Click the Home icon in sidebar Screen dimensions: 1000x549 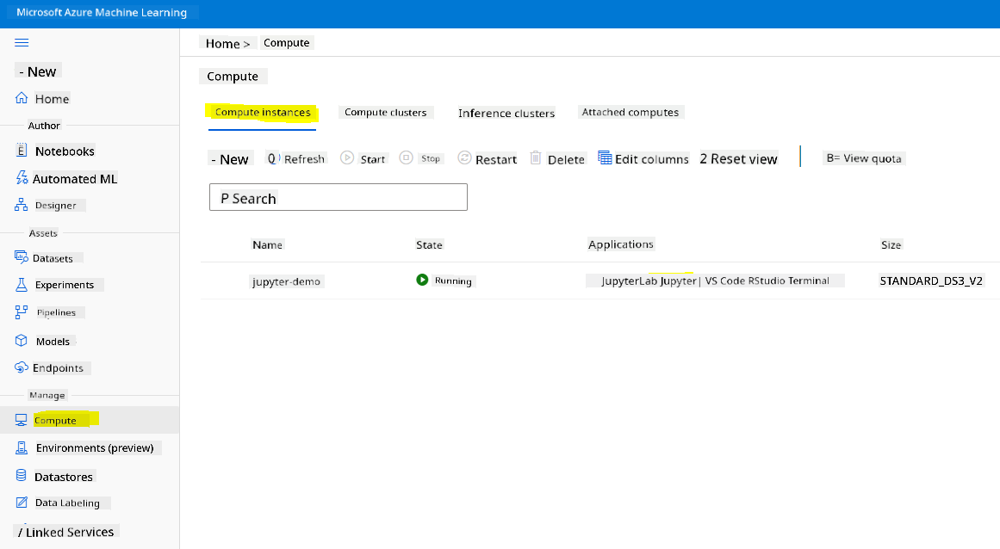tap(22, 98)
